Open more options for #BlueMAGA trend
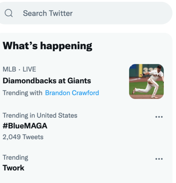 (x=159, y=117)
